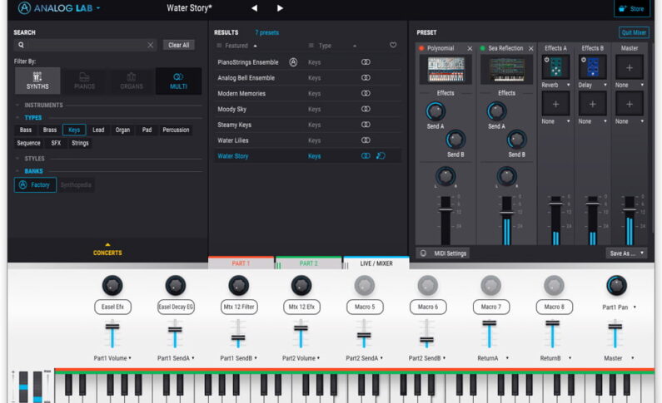Open the Reverb pedal in Effects A
The width and height of the screenshot is (662, 403).
tap(555, 67)
